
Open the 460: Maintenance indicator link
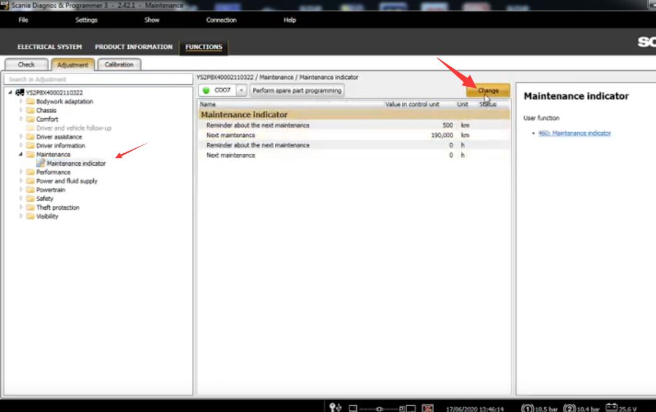click(x=574, y=133)
